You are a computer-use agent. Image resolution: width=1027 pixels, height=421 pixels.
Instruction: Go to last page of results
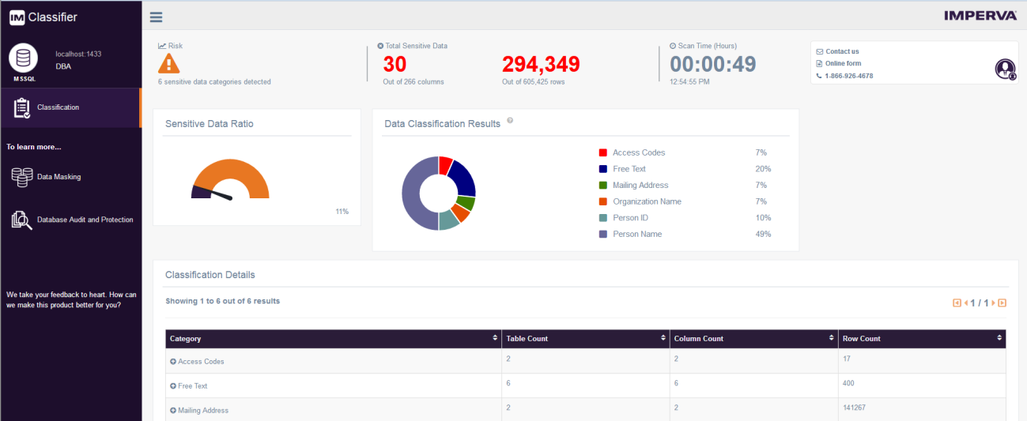click(1002, 303)
